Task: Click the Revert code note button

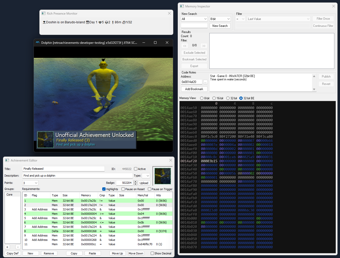Action: click(326, 84)
